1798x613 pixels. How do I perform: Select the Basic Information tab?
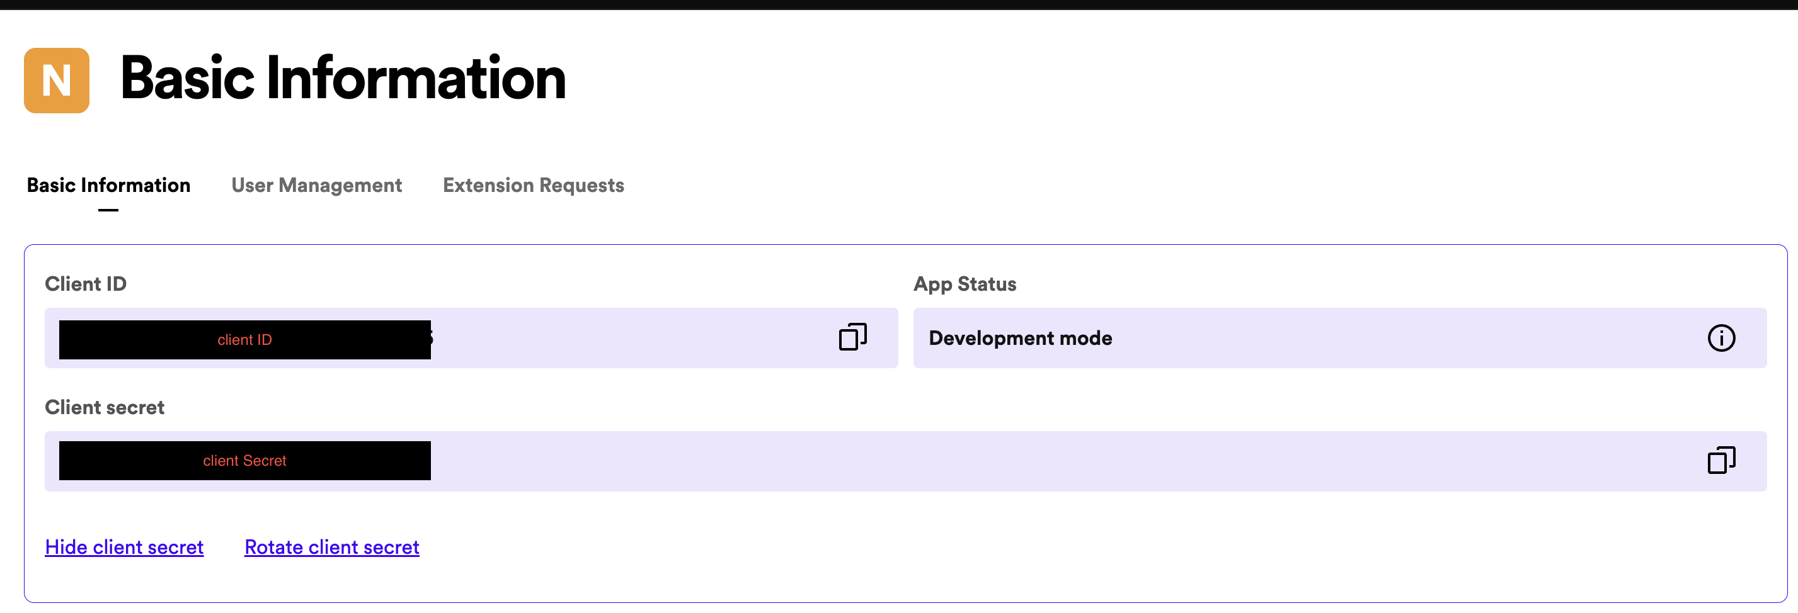108,185
